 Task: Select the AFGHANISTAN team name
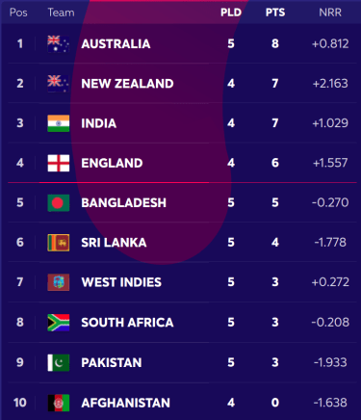coord(126,403)
